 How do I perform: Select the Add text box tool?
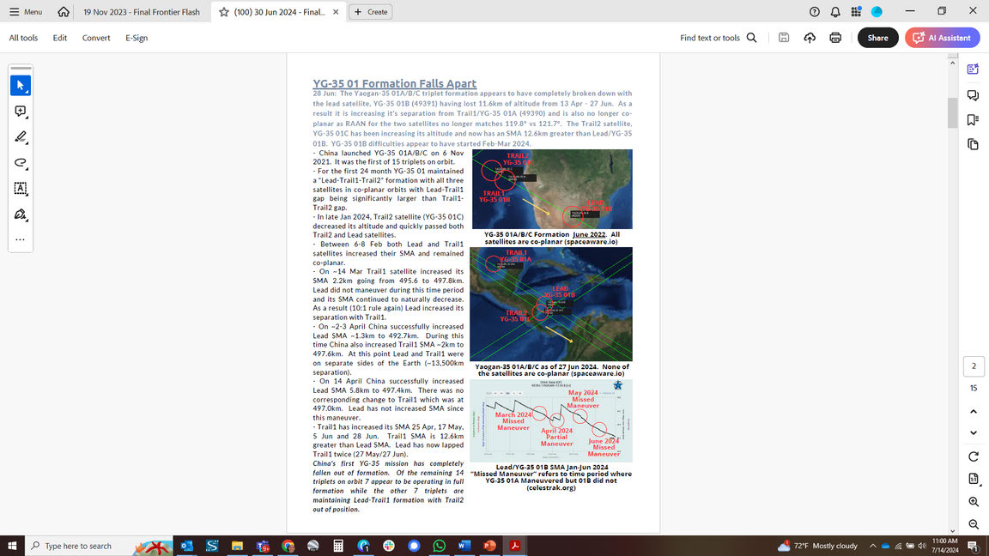click(x=21, y=189)
